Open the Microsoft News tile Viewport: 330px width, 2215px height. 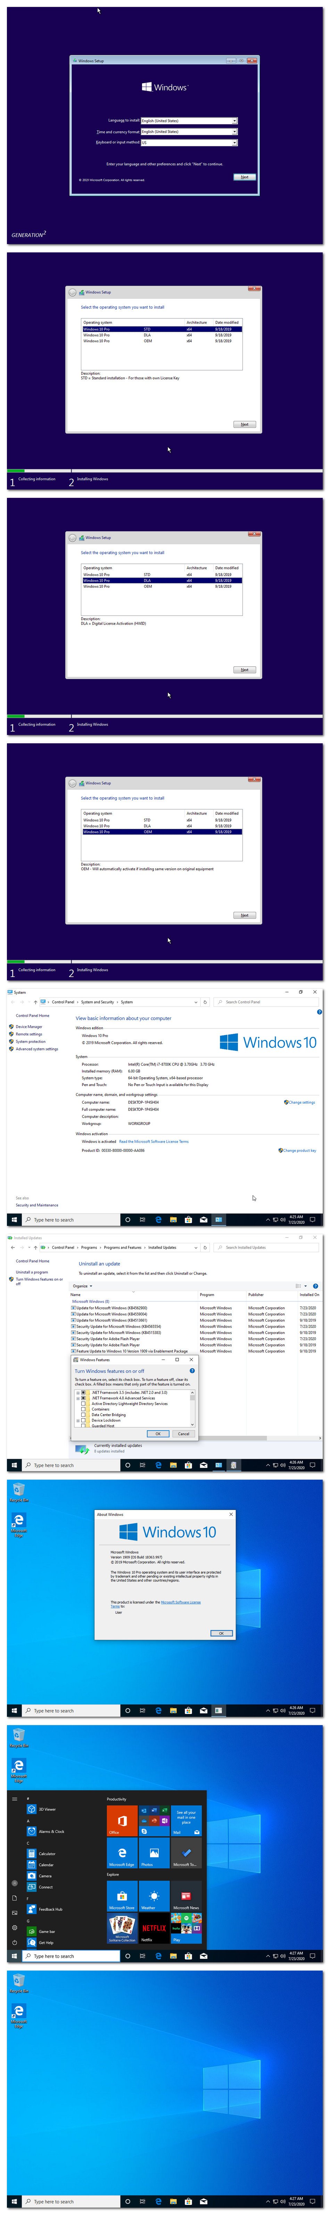click(x=186, y=1896)
